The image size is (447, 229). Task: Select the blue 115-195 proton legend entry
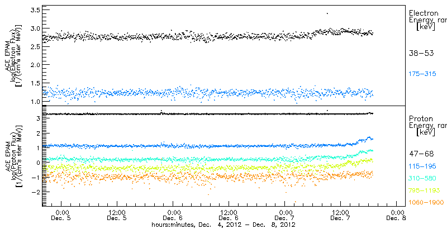[x=422, y=166]
